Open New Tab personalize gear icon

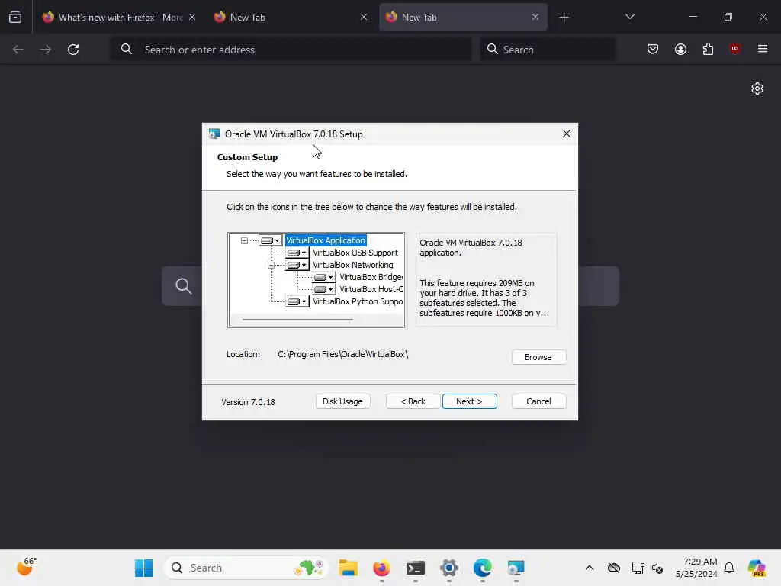click(x=757, y=89)
